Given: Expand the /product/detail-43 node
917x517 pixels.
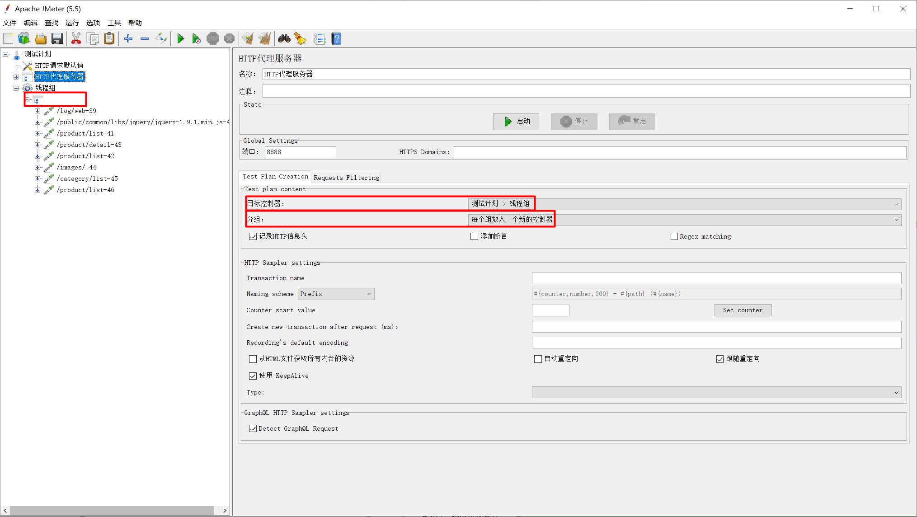Looking at the screenshot, I should (38, 145).
